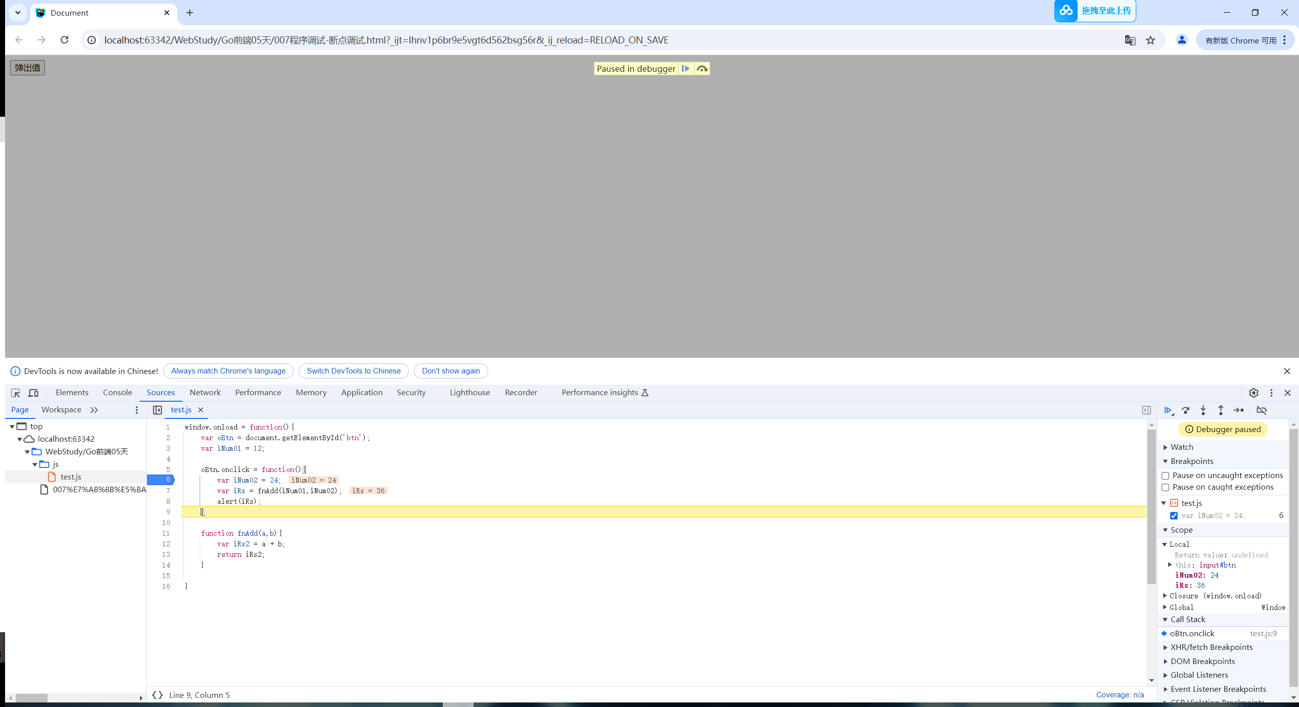Enable Pause on uncaught exceptions
The image size is (1299, 707).
coord(1166,476)
